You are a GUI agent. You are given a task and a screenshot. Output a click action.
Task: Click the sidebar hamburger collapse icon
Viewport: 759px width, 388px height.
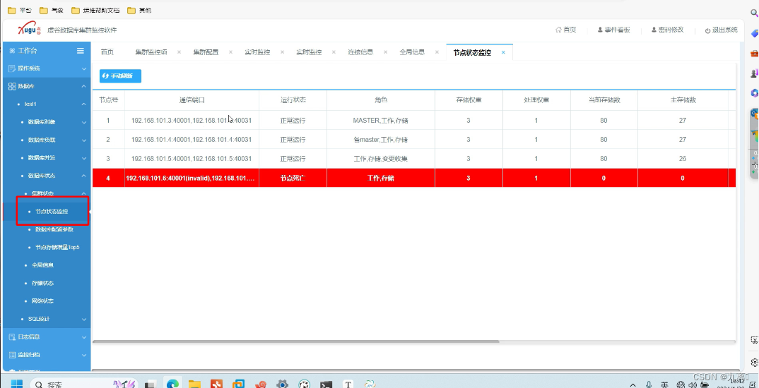[81, 51]
